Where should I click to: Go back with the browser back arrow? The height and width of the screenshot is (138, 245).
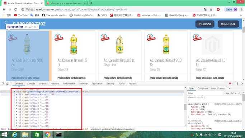coord(4,10)
